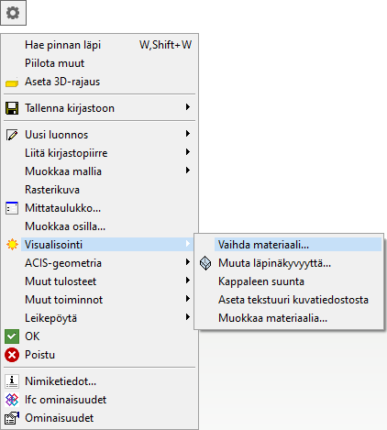Open Ominaisuudet entry

[x=99, y=418]
